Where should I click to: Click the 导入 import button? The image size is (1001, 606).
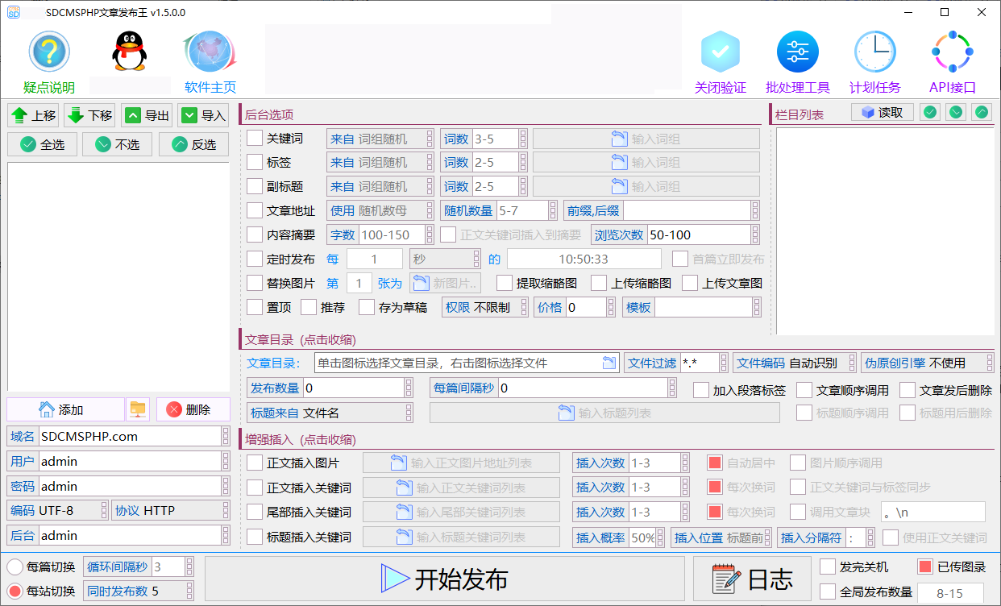coord(203,115)
